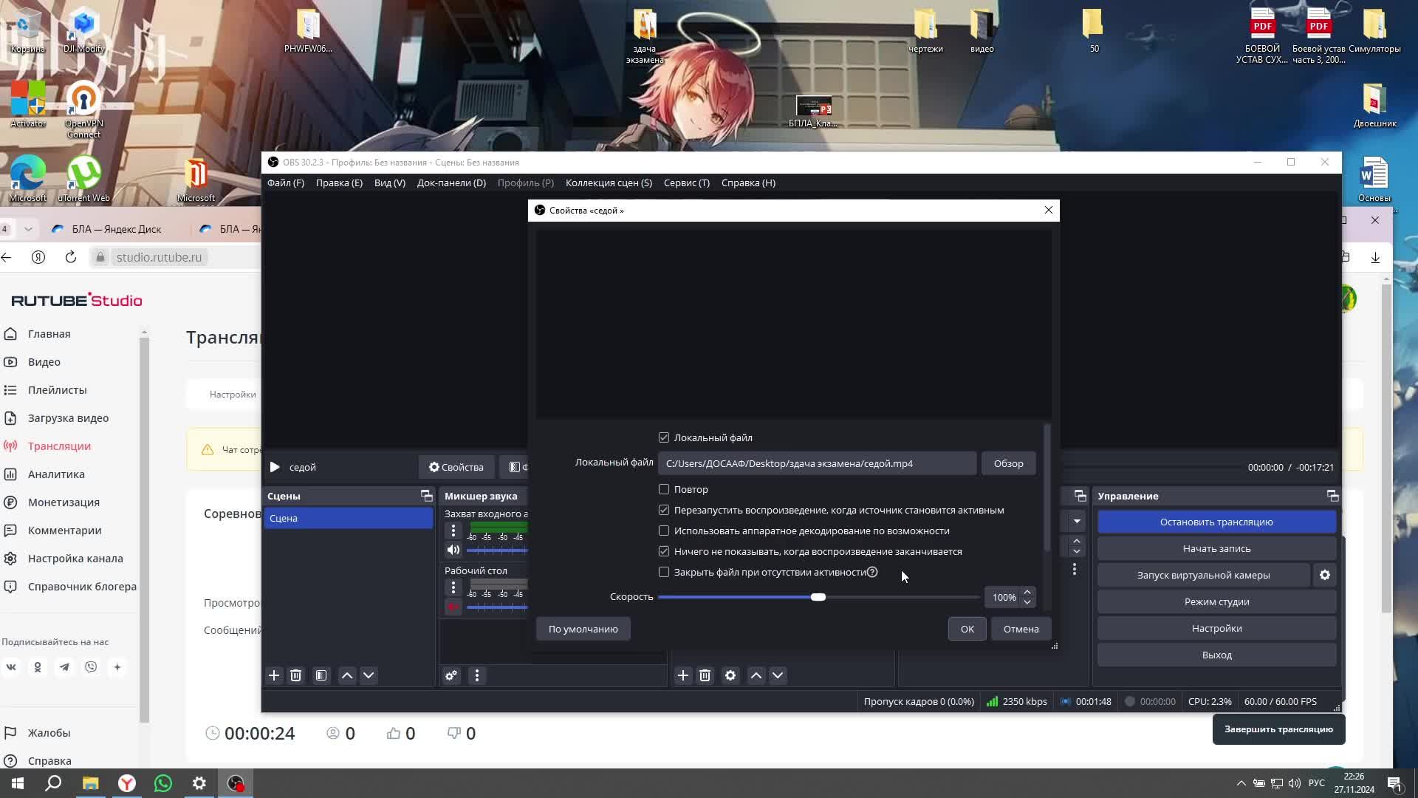Unmute the Рабочий стол audio
The height and width of the screenshot is (798, 1418).
[453, 607]
